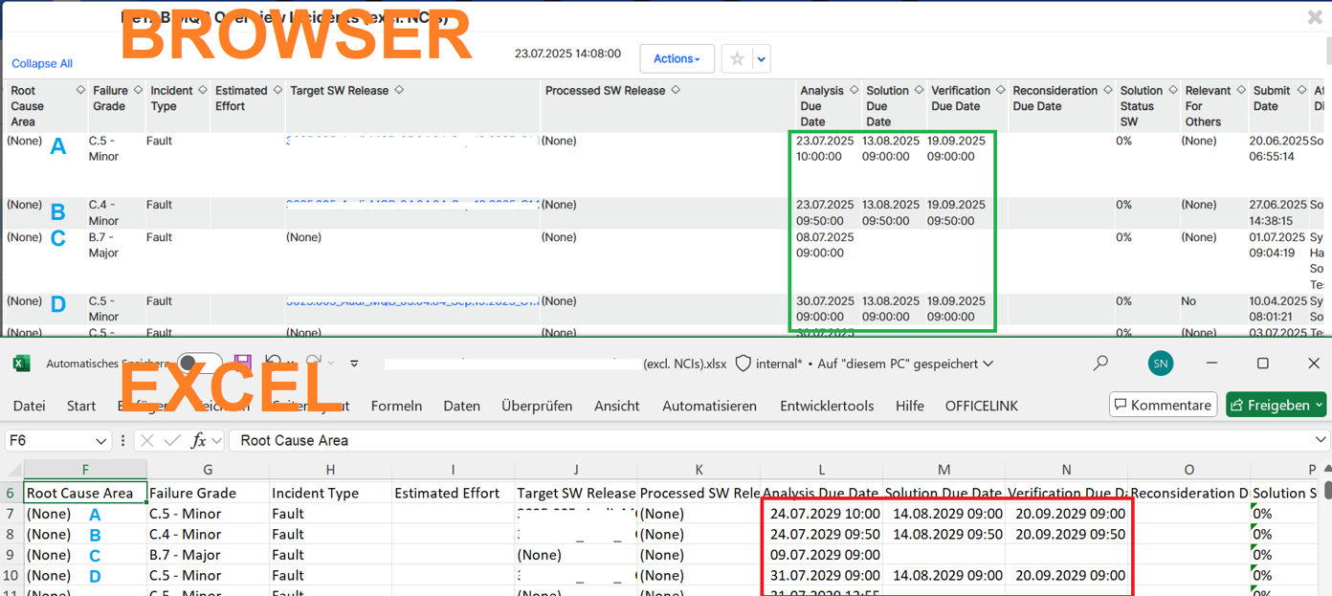Open the Automatisieren ribbon tab

click(710, 406)
